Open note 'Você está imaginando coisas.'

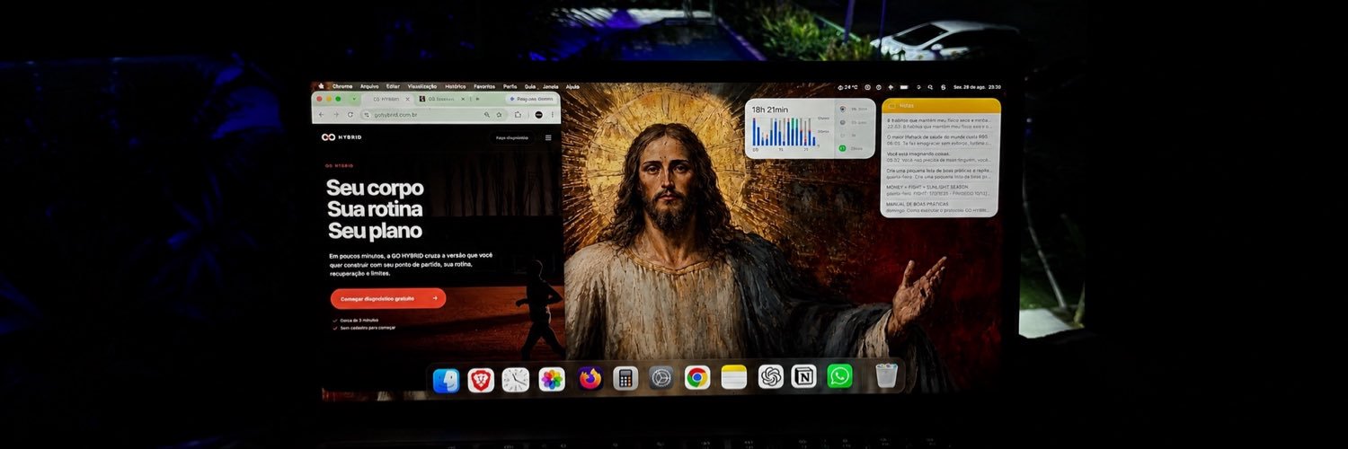pos(938,156)
